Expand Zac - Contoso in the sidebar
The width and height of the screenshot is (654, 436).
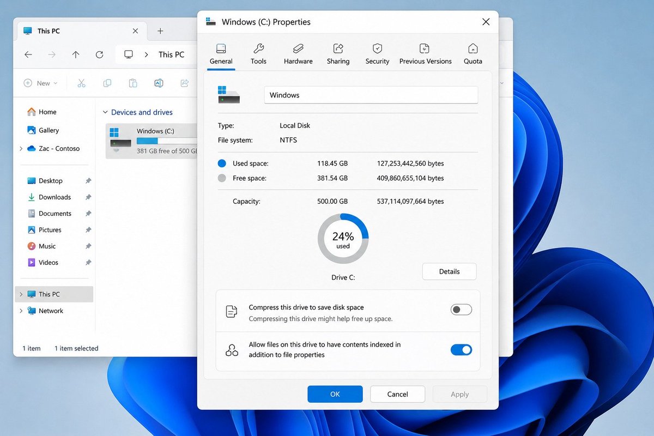tap(21, 149)
